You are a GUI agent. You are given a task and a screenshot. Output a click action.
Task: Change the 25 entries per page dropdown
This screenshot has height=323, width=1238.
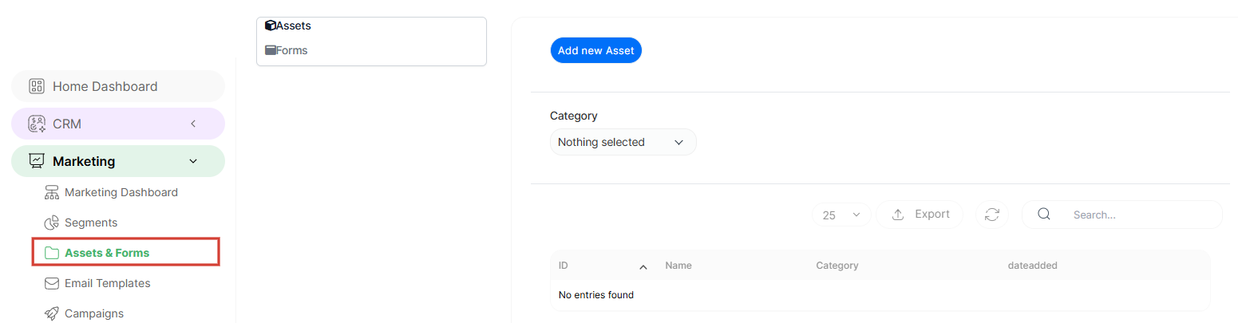841,215
